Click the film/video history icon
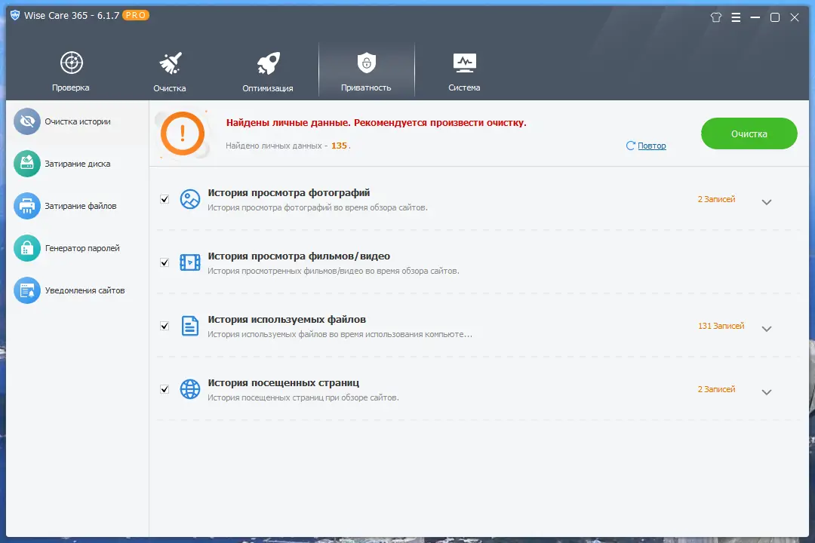 (189, 262)
